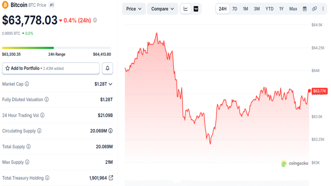Select the 7D time range tab

tap(234, 9)
